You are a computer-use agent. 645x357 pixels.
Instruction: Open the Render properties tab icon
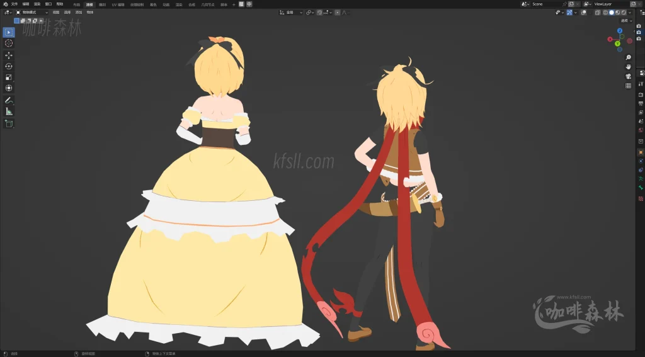(641, 95)
